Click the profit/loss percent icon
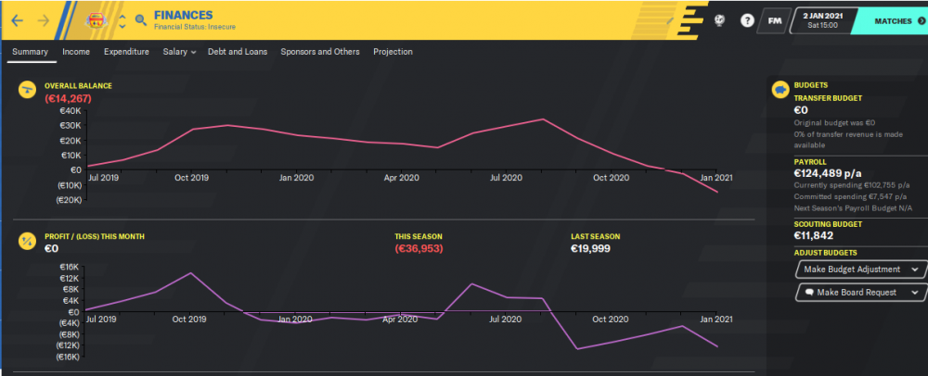 pos(27,241)
